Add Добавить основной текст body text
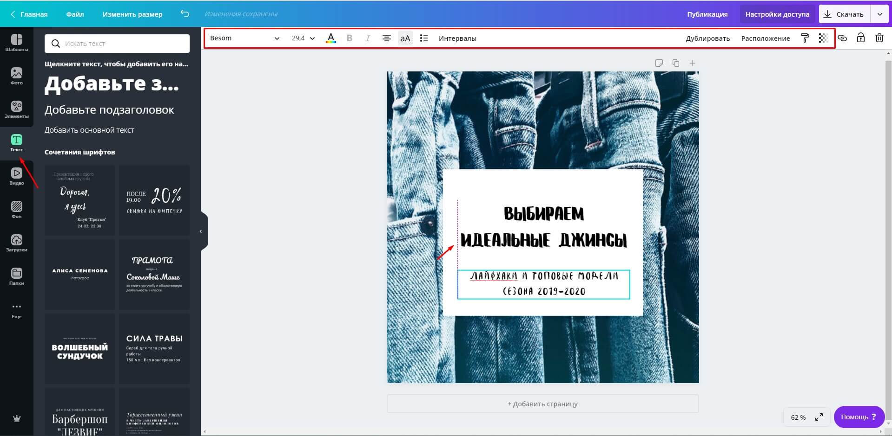This screenshot has height=436, width=892. (89, 130)
